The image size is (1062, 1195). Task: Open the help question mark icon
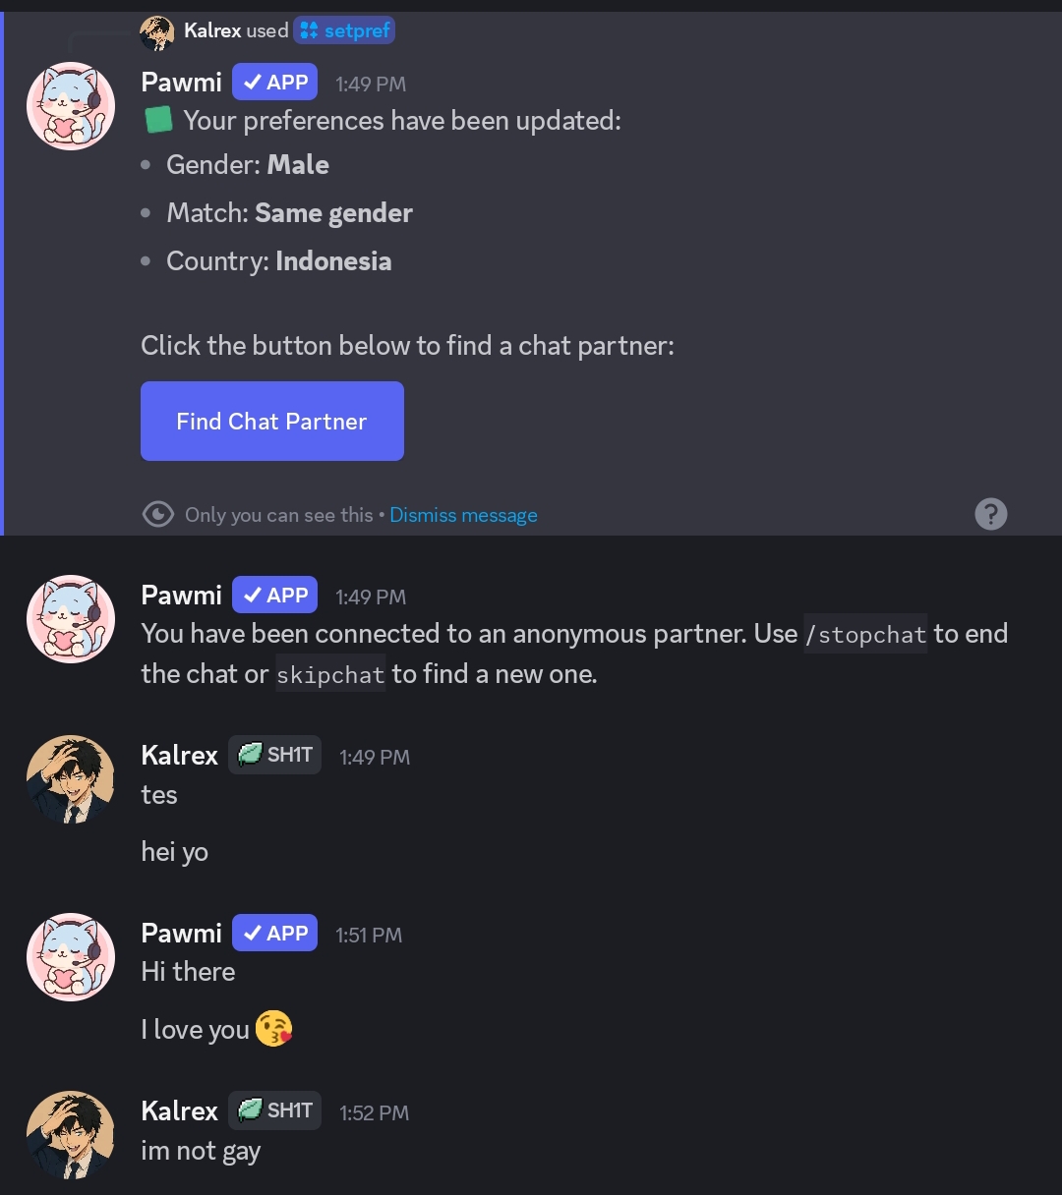[990, 514]
